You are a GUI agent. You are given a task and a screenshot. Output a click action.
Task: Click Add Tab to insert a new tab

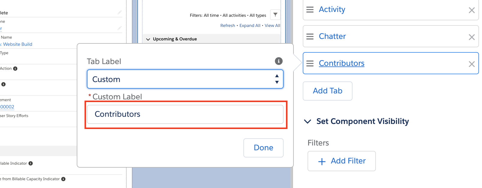(x=327, y=91)
